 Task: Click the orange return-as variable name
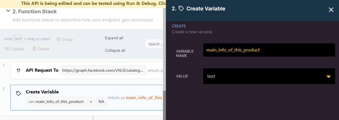[144, 98]
